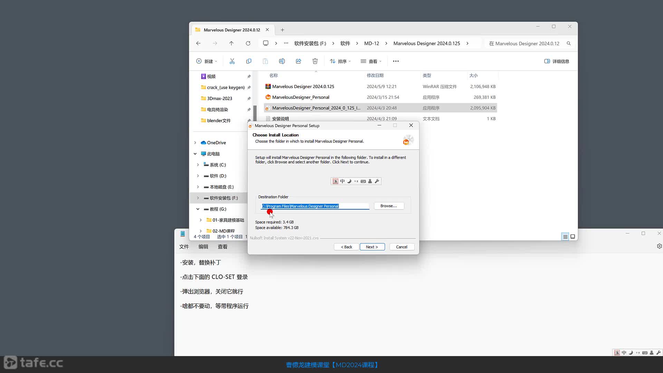Screen dimensions: 663x373
Task: Close the Marvelous Designer Personal Setup dialog
Action: (x=411, y=125)
